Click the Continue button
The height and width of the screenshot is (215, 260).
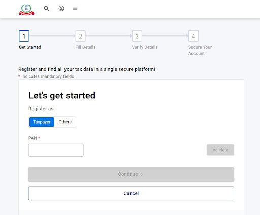[131, 174]
